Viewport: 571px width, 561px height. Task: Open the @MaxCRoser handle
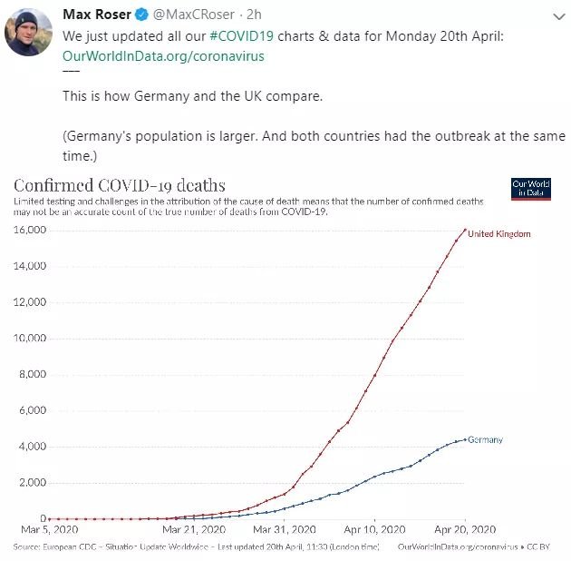pyautogui.click(x=194, y=15)
